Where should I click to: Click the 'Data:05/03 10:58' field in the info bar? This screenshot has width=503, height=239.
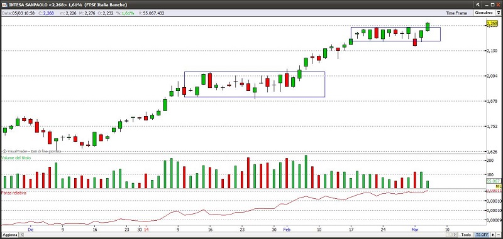[18, 13]
